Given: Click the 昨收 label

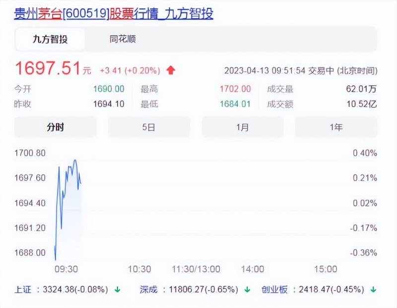Looking at the screenshot, I should tap(23, 104).
